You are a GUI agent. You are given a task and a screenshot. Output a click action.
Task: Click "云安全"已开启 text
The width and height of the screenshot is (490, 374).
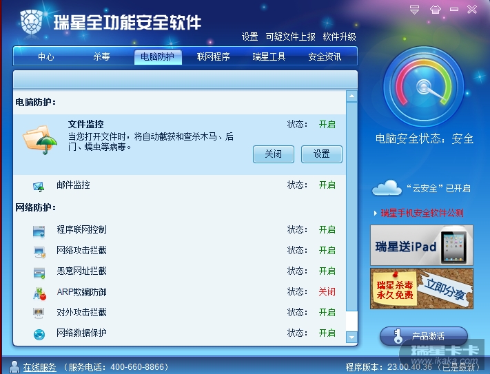(439, 188)
